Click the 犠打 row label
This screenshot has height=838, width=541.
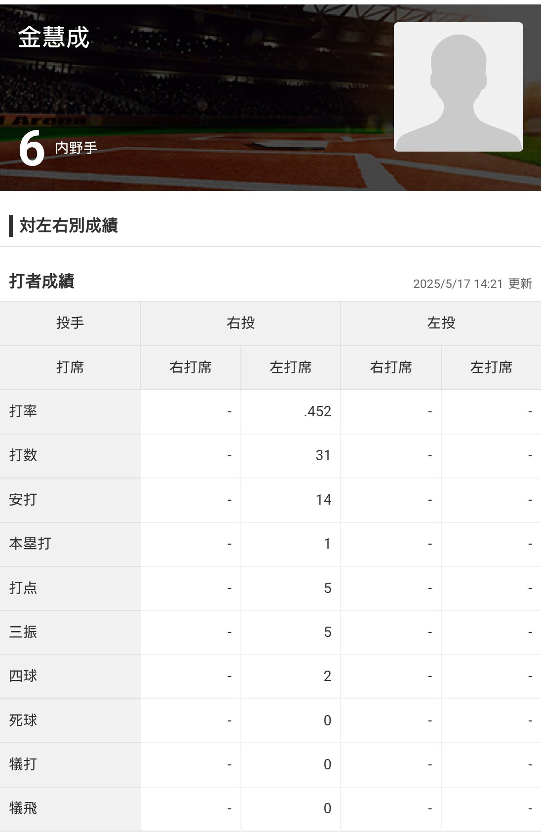click(23, 764)
